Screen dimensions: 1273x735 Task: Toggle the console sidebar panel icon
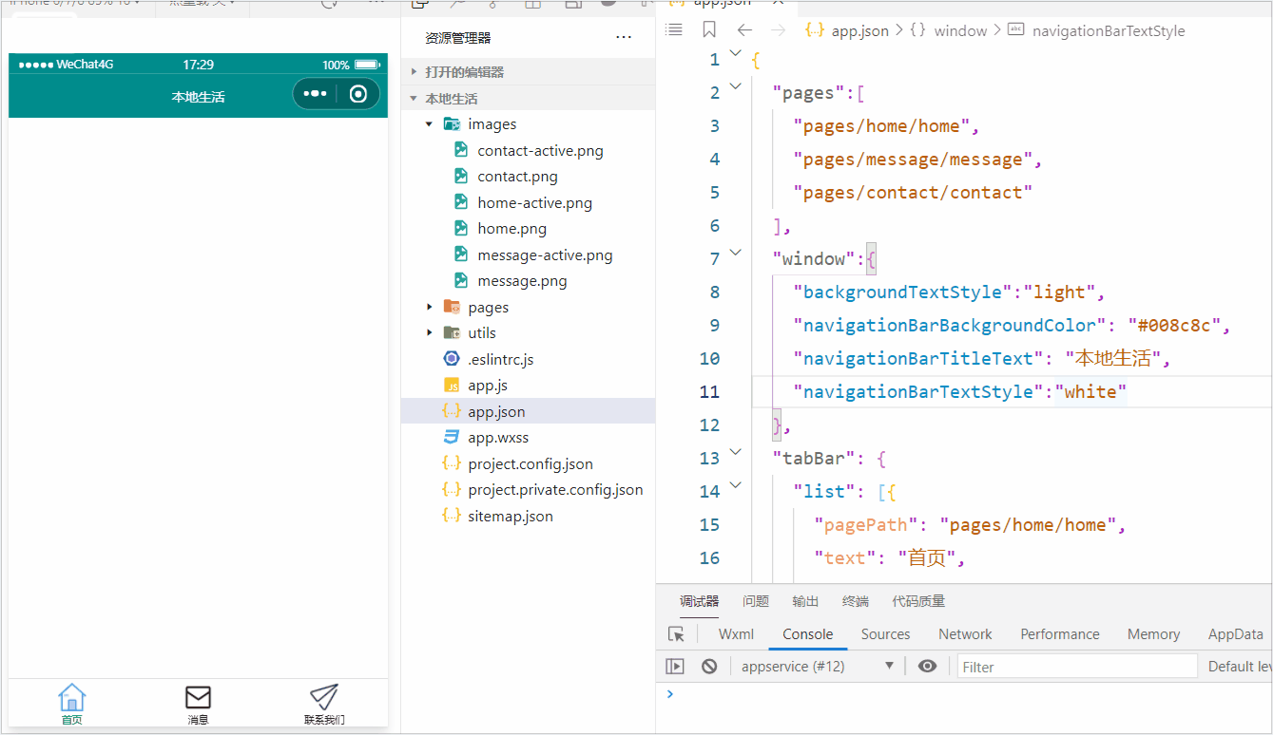[x=675, y=667]
